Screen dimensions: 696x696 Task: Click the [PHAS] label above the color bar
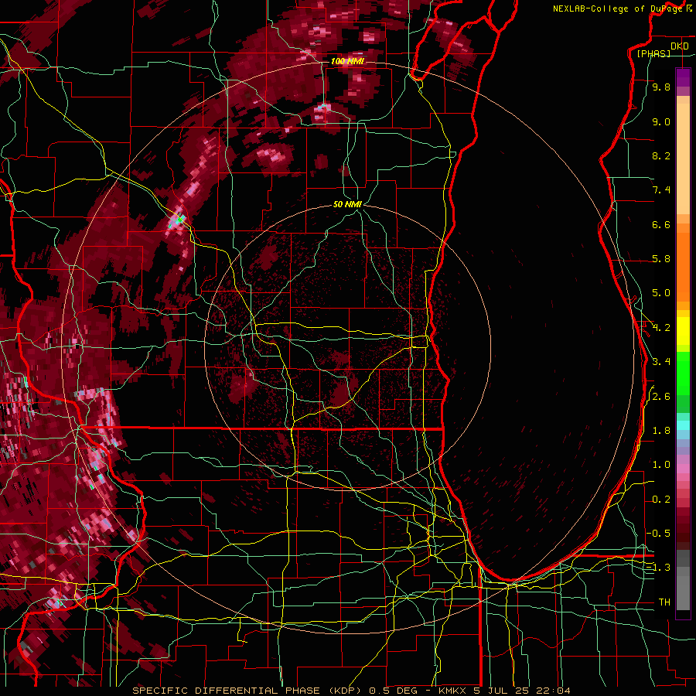(x=653, y=54)
